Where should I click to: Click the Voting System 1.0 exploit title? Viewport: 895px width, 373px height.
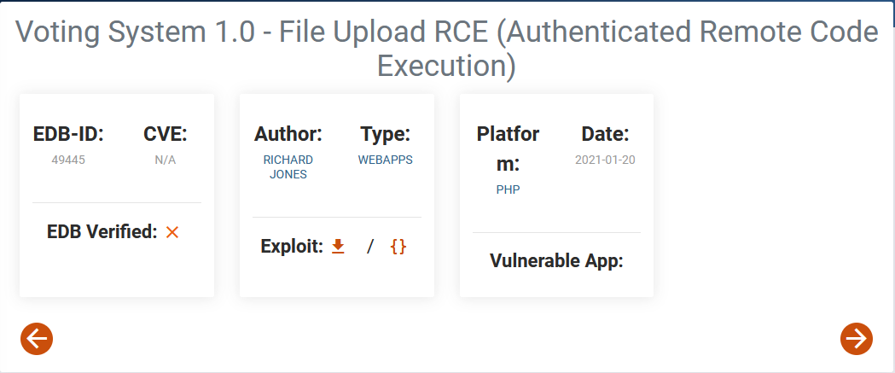pyautogui.click(x=446, y=49)
